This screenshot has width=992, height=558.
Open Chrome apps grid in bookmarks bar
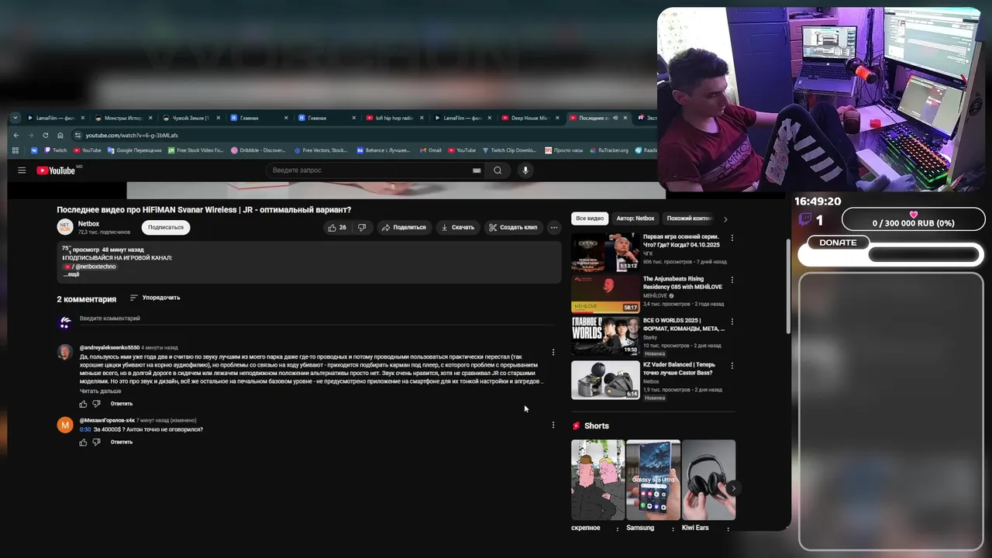(15, 150)
